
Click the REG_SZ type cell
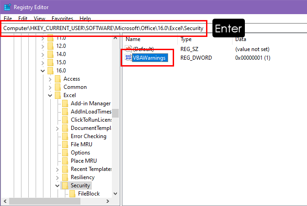189,49
